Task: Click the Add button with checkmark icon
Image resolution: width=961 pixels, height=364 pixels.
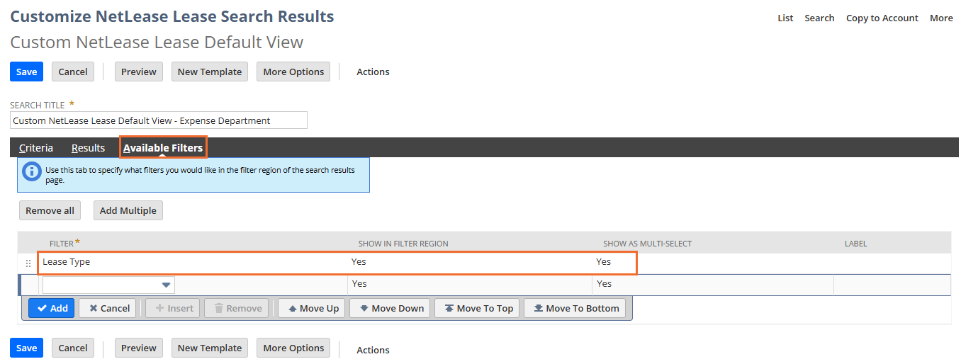Action: click(52, 308)
